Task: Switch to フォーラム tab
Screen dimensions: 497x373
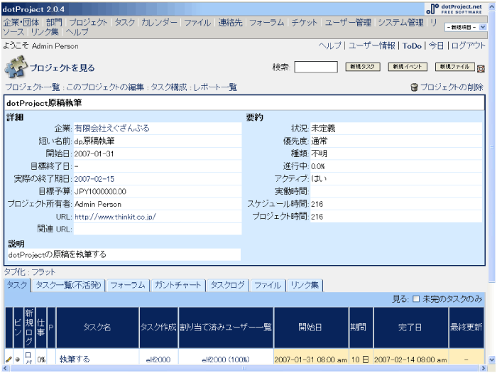Action: point(128,285)
